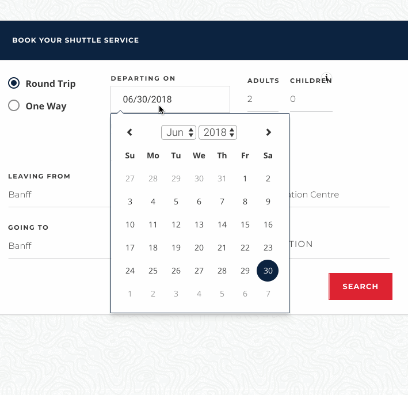Select June 13 in the calendar
This screenshot has height=395, width=408.
pyautogui.click(x=199, y=225)
